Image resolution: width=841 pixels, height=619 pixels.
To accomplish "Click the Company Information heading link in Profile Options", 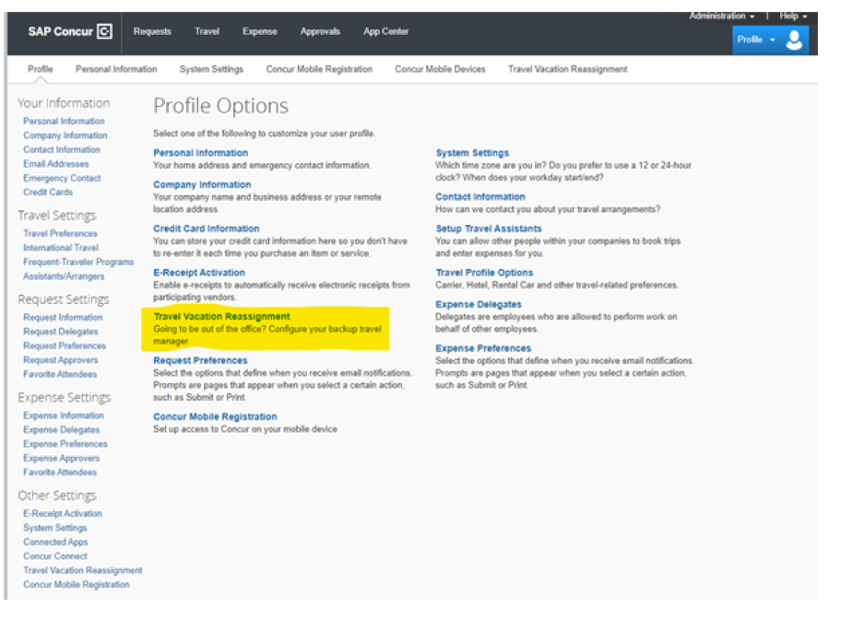I will point(202,184).
